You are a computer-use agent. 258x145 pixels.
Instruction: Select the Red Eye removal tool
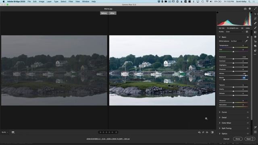coord(255,41)
